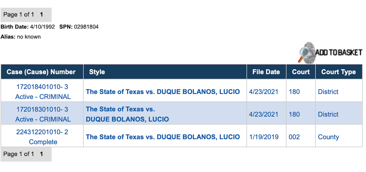Click court 002 in last row
366x172 pixels.
click(x=294, y=137)
